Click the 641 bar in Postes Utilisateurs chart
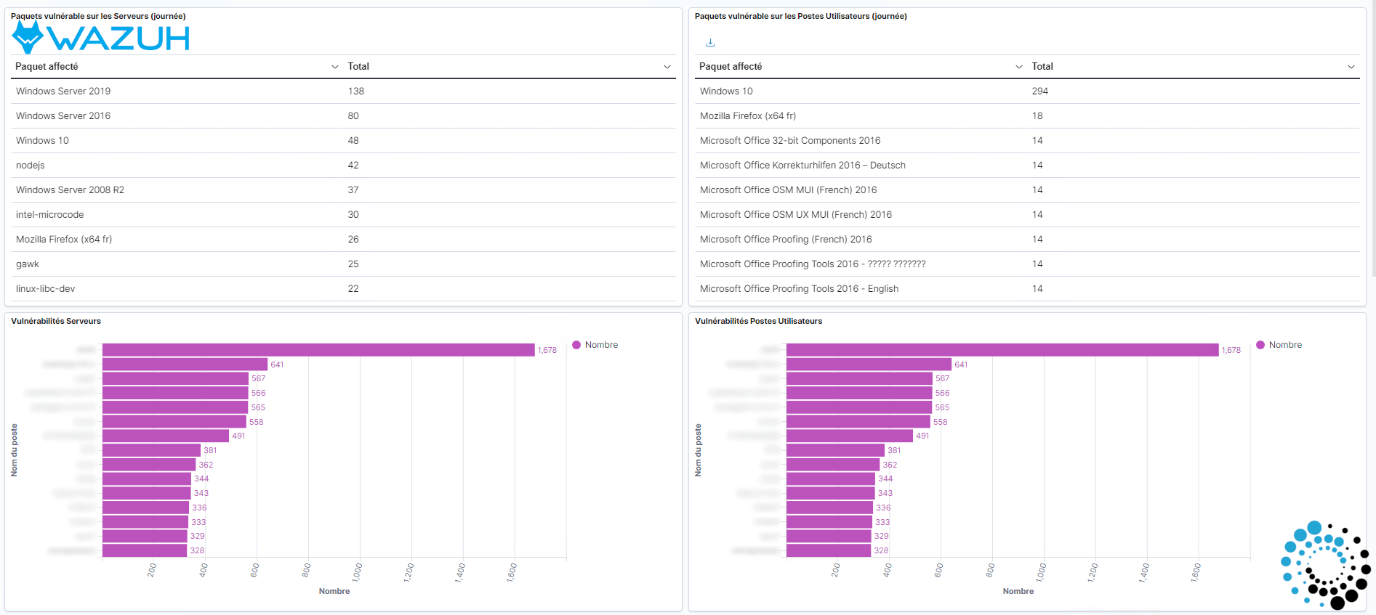This screenshot has width=1376, height=615. click(869, 364)
